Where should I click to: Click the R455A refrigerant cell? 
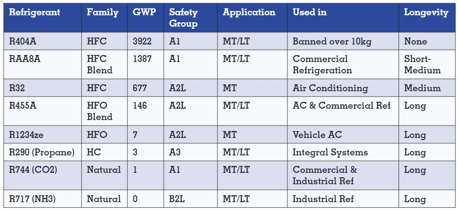[22, 106]
